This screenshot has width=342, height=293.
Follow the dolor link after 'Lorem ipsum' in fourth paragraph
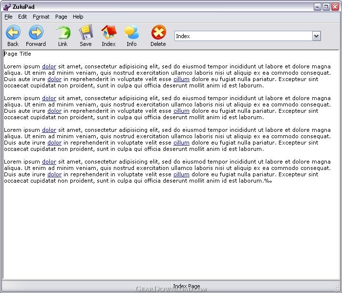click(49, 162)
